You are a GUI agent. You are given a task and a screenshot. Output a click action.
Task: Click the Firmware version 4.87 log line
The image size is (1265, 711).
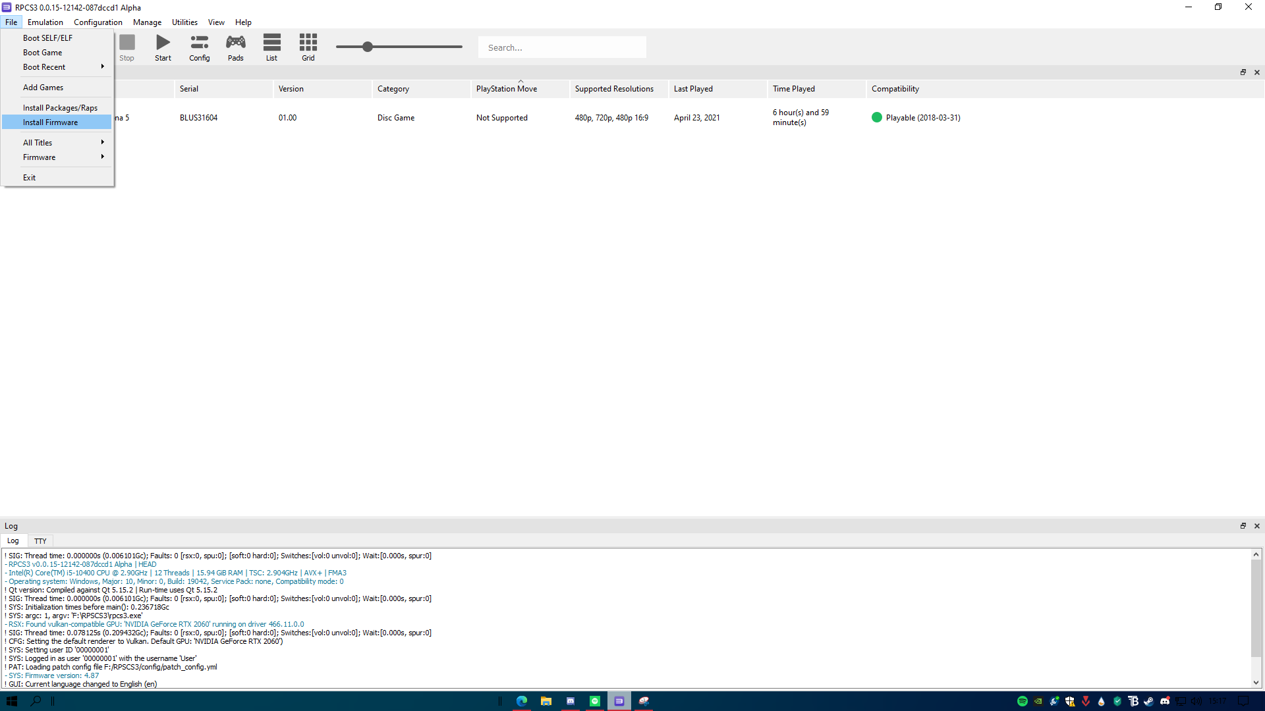click(53, 675)
